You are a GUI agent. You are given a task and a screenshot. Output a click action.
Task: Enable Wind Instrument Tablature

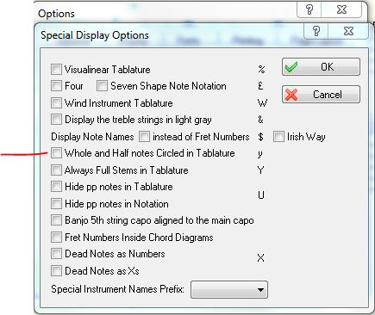pyautogui.click(x=56, y=102)
